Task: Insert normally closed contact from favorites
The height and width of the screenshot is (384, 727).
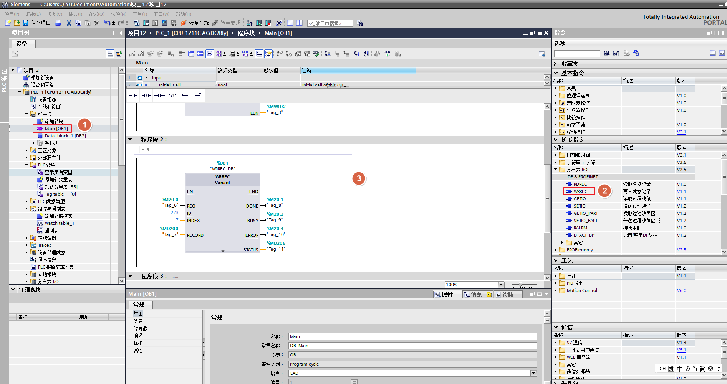Action: coord(146,95)
